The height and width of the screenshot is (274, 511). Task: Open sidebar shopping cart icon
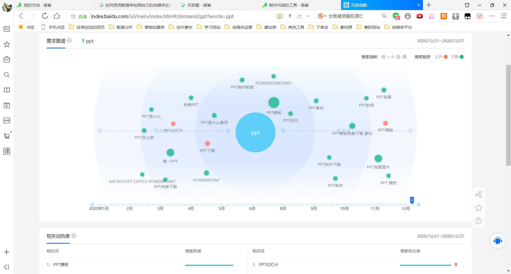click(7, 136)
